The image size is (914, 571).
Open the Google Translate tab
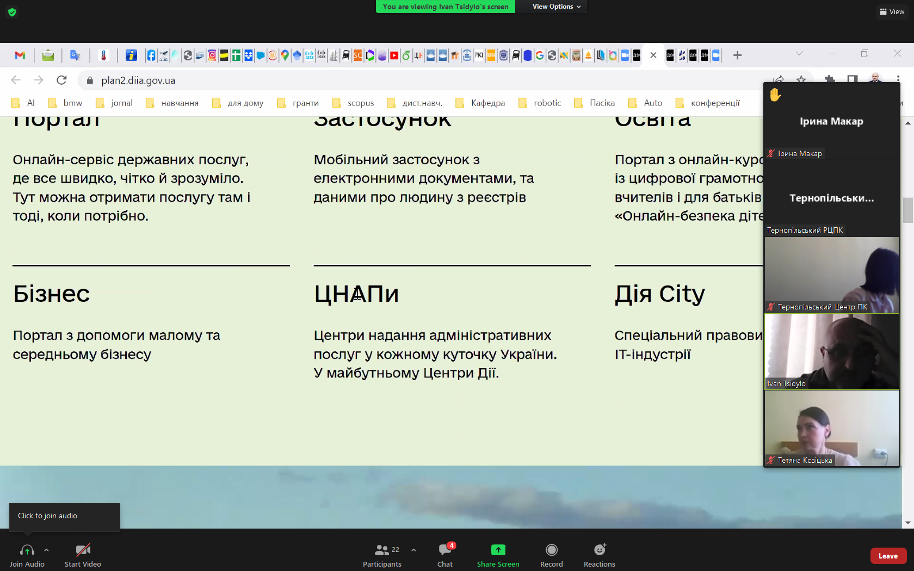pyautogui.click(x=75, y=55)
